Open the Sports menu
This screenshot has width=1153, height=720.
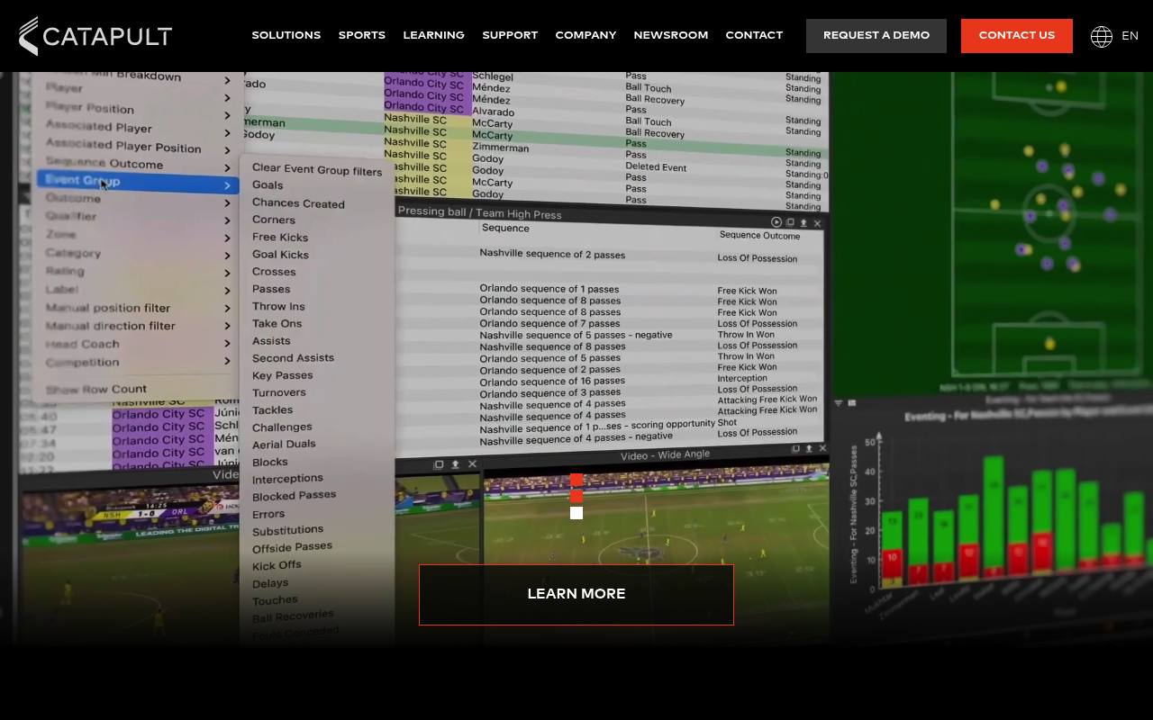[362, 35]
